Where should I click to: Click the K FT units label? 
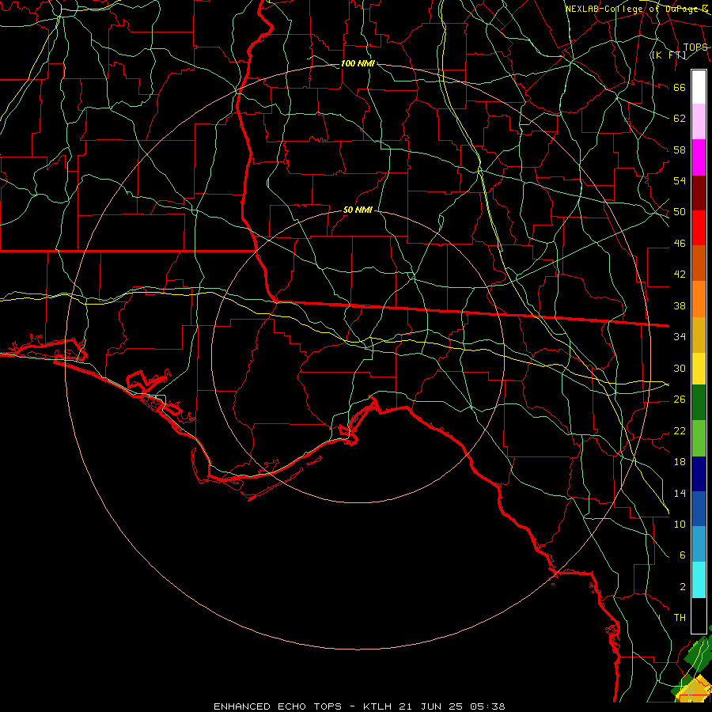668,55
